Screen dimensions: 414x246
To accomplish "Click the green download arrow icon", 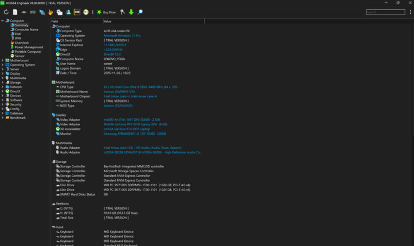I will pos(131,12).
